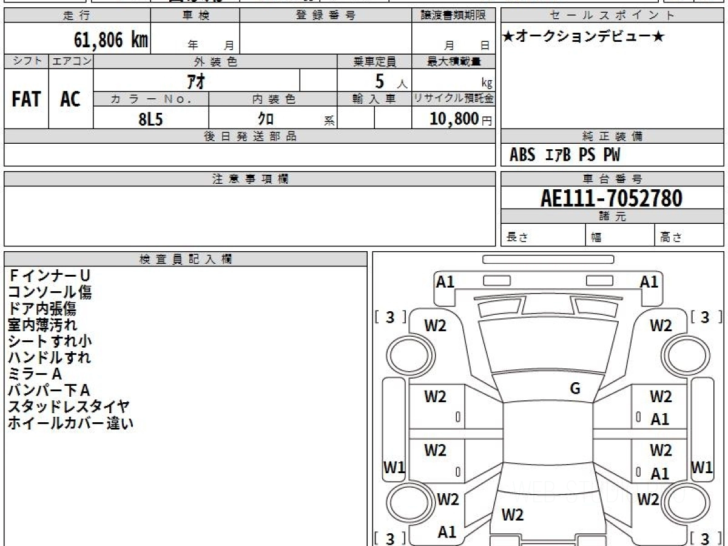This screenshot has width=728, height=546.
Task: Select the AC air-conditioner value
Action: click(x=70, y=99)
